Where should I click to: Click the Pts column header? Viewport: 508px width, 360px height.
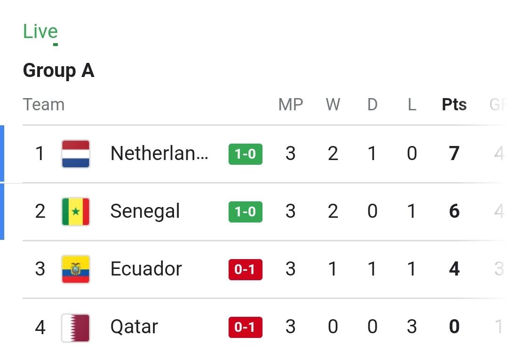click(x=454, y=104)
